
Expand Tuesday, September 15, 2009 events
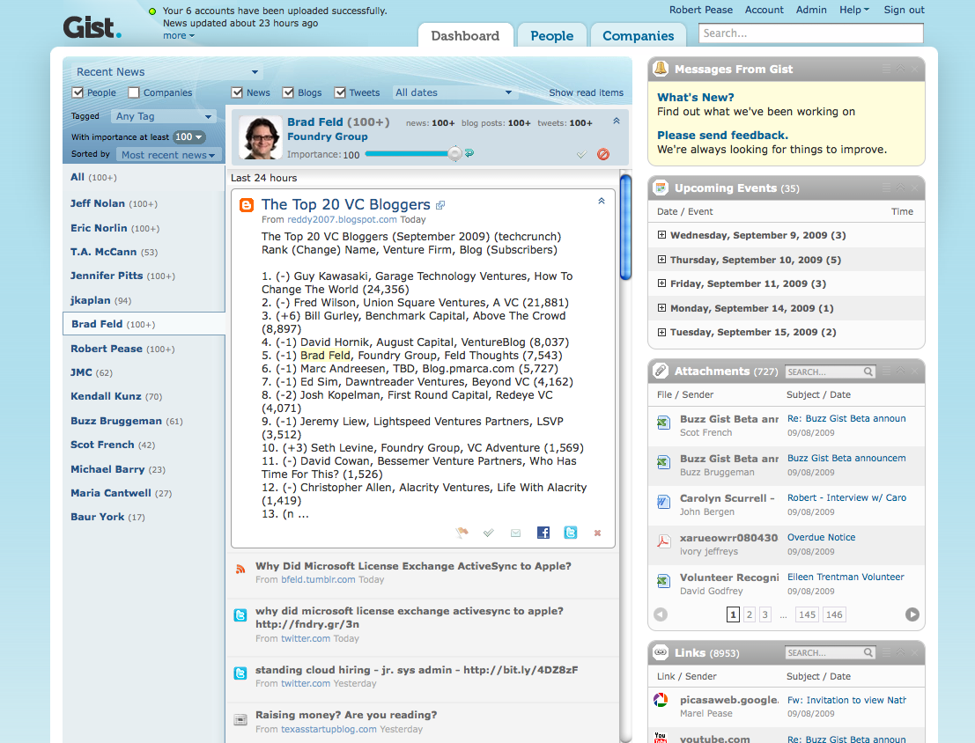[x=661, y=332]
